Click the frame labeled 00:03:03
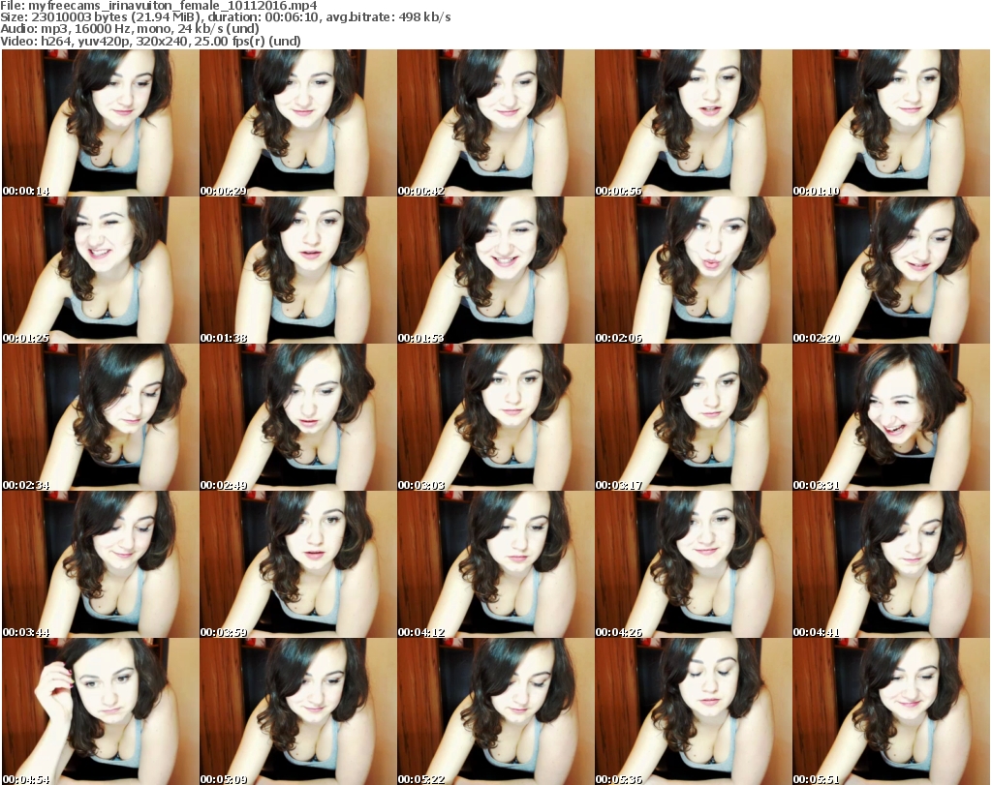This screenshot has width=992, height=785. tap(495, 417)
